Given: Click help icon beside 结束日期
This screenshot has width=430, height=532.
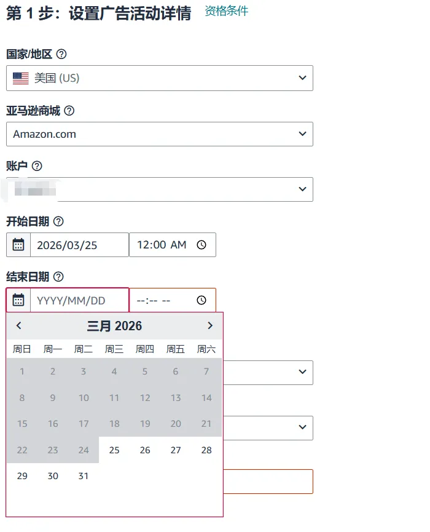Looking at the screenshot, I should tap(58, 277).
